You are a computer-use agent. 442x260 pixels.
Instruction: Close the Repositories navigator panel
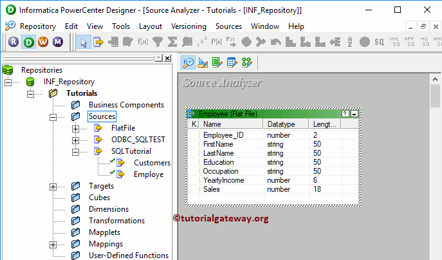pyautogui.click(x=167, y=58)
